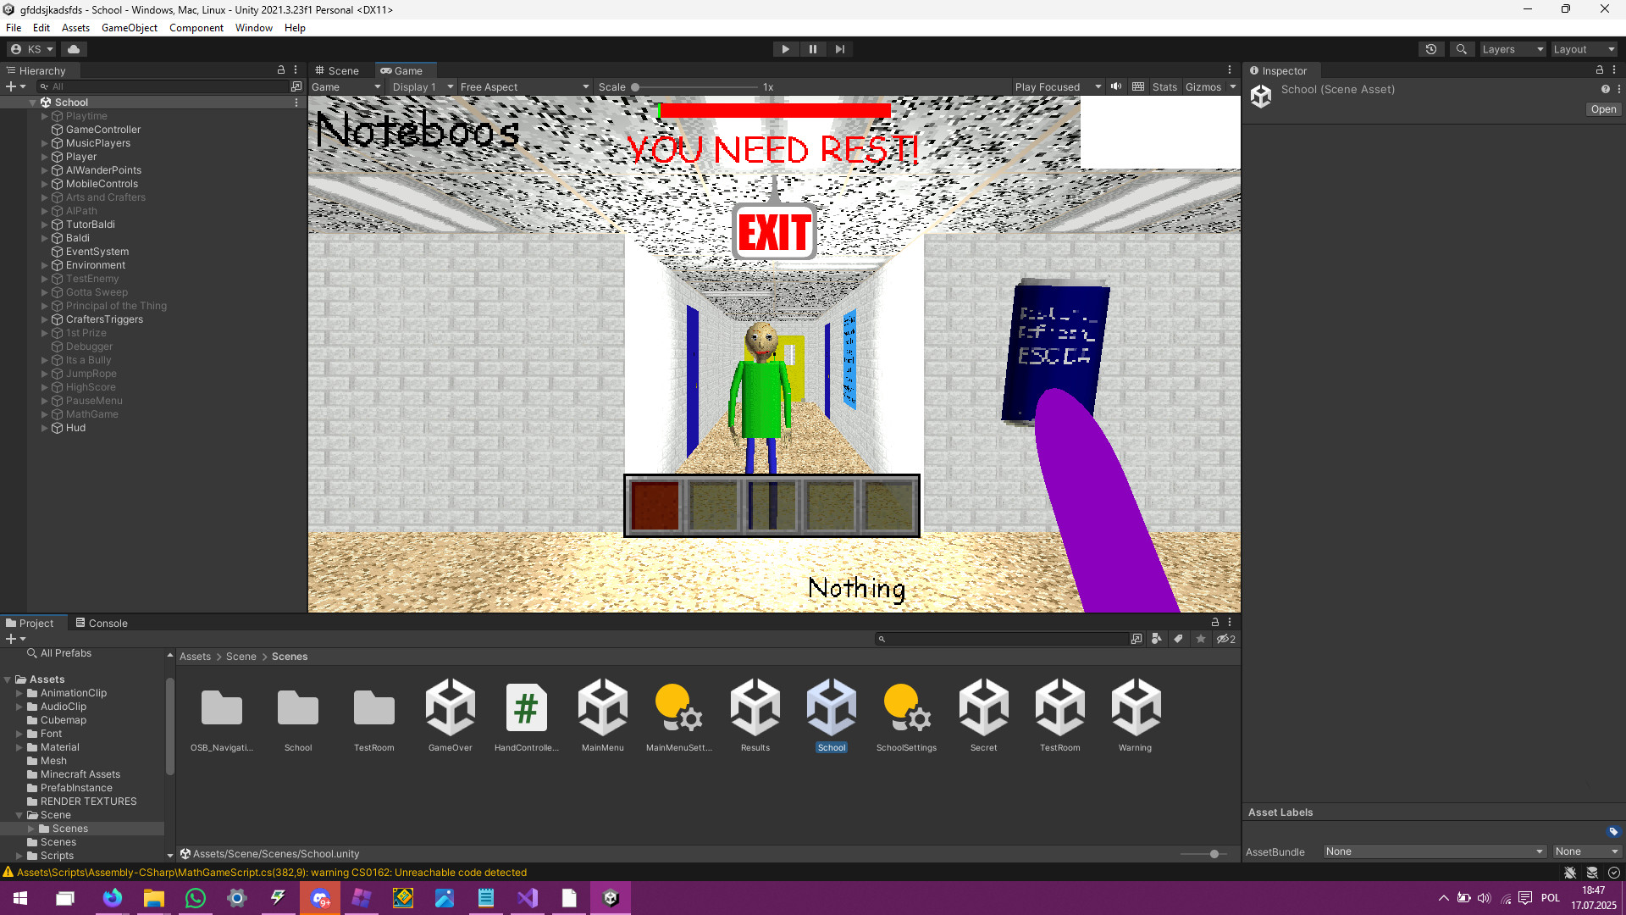Image resolution: width=1626 pixels, height=915 pixels.
Task: Open the Layout dropdown at top right
Action: click(1583, 48)
